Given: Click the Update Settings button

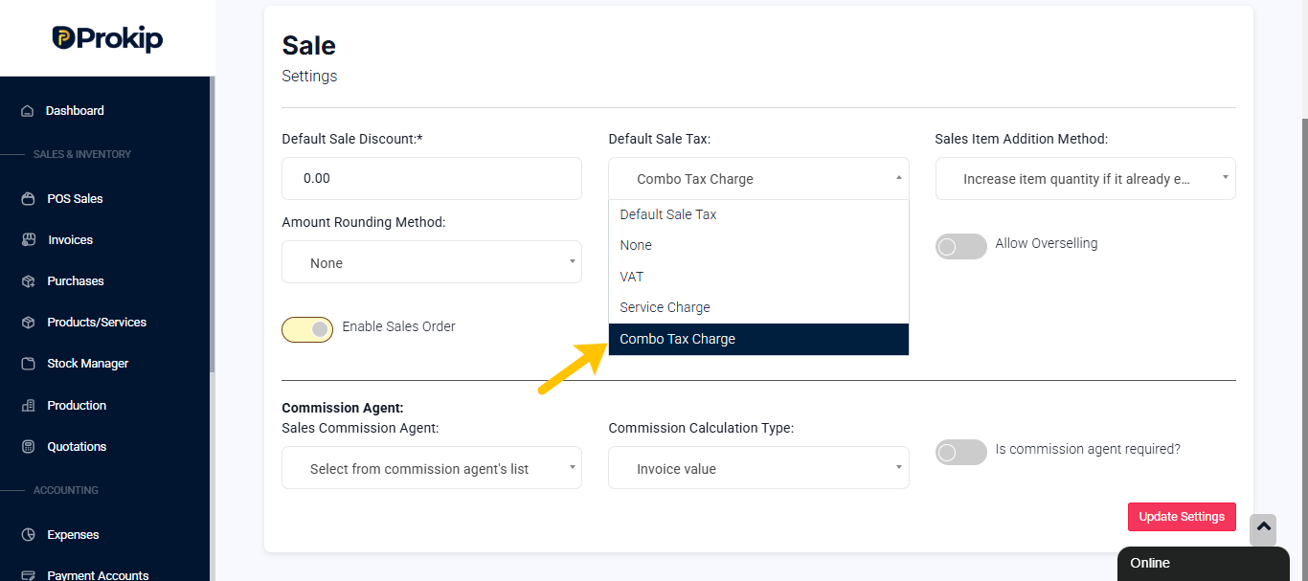Looking at the screenshot, I should 1182,517.
